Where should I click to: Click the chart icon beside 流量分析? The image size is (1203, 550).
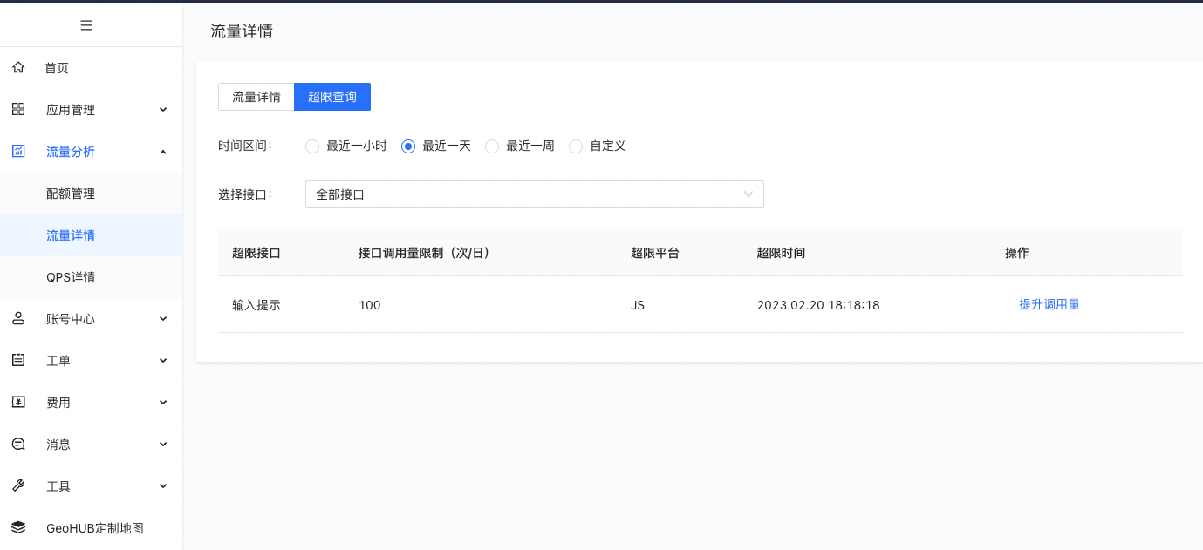(x=18, y=151)
